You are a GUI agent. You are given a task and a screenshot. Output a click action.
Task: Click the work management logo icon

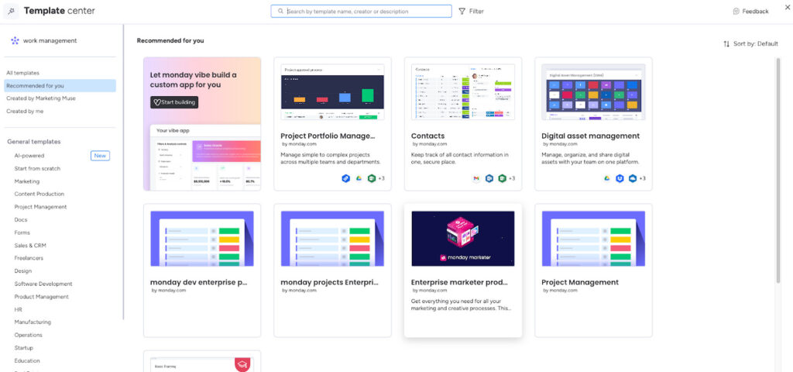pos(15,40)
